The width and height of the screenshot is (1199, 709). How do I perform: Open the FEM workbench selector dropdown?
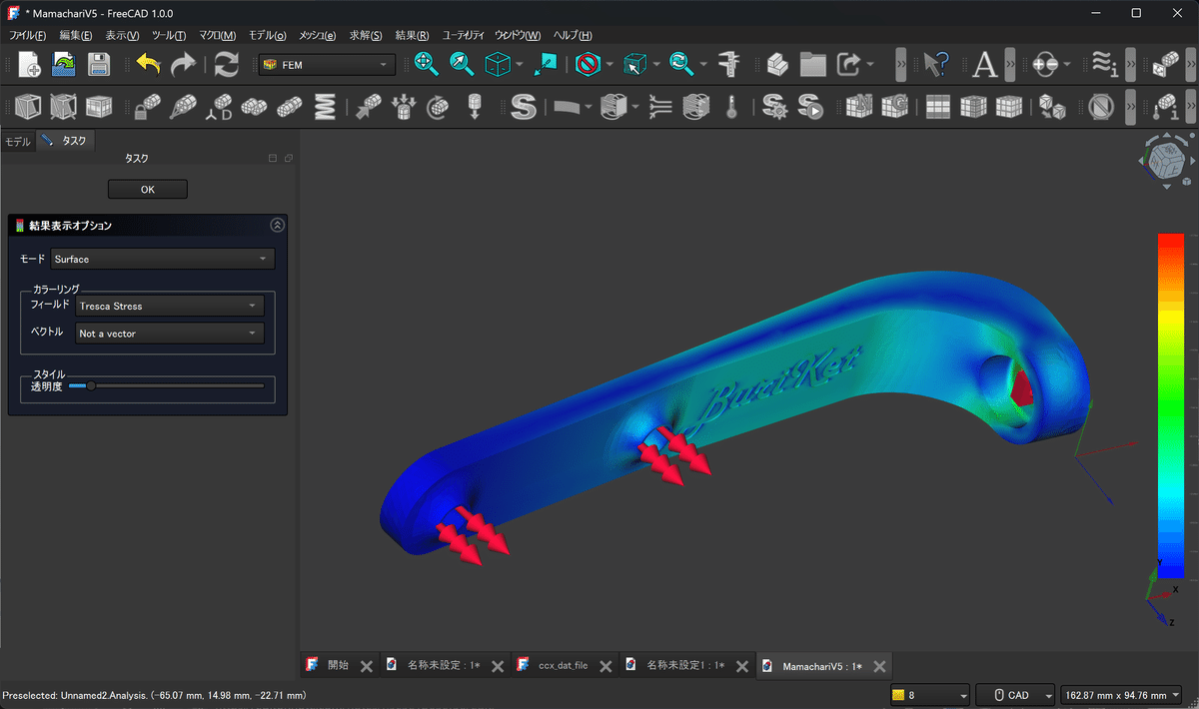[326, 65]
